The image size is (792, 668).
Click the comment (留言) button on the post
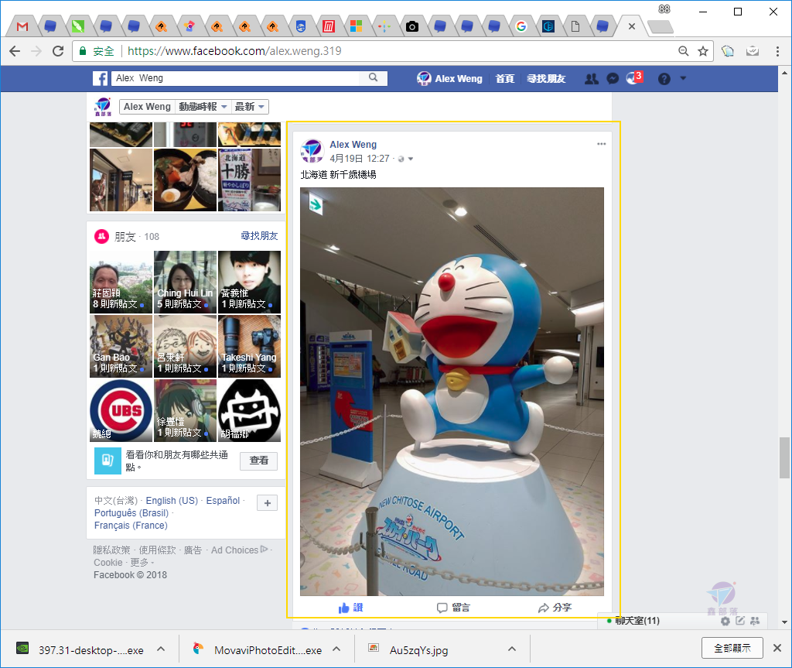(x=453, y=608)
